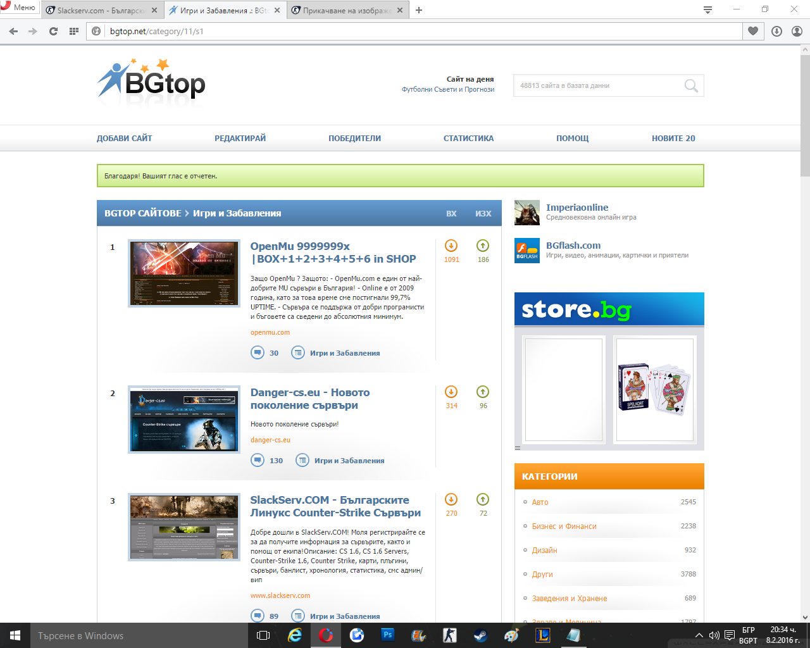
Task: Open ДОБАВИ САЙТ menu item
Action: point(124,138)
